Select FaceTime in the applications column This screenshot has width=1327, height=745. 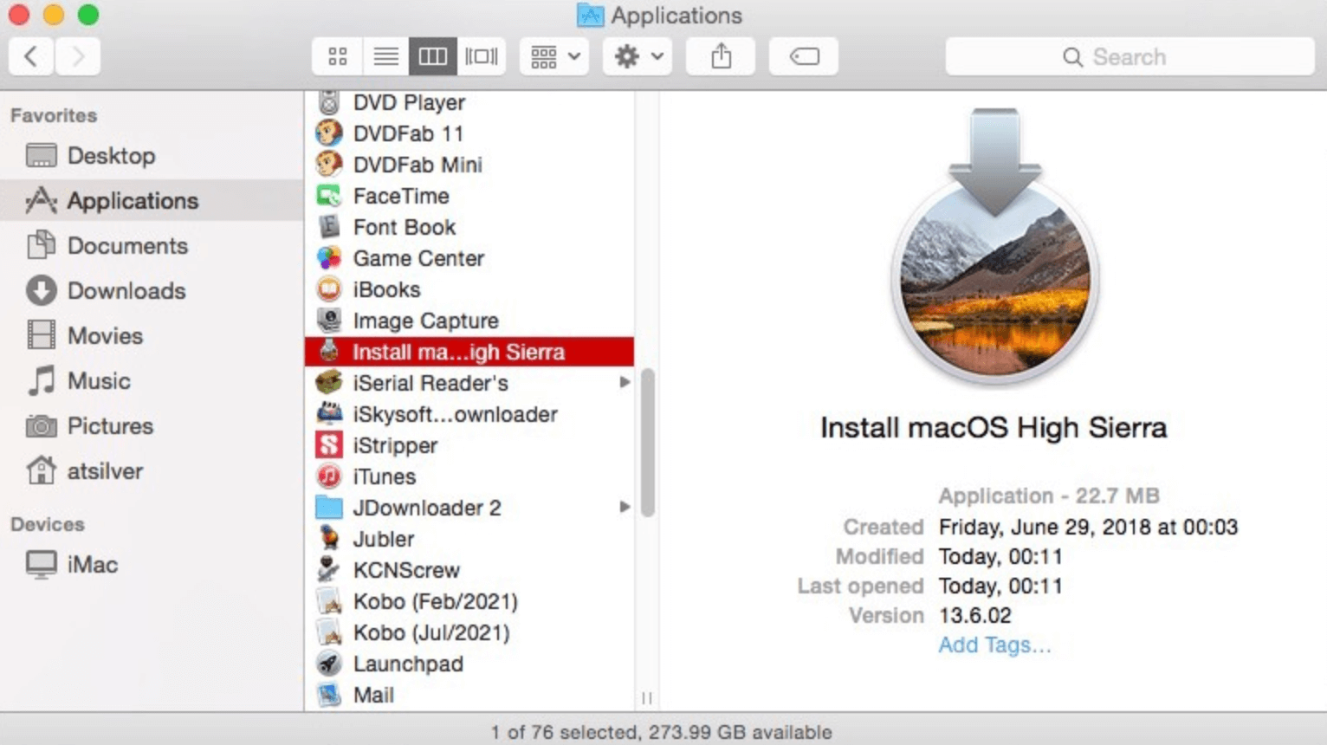point(401,196)
